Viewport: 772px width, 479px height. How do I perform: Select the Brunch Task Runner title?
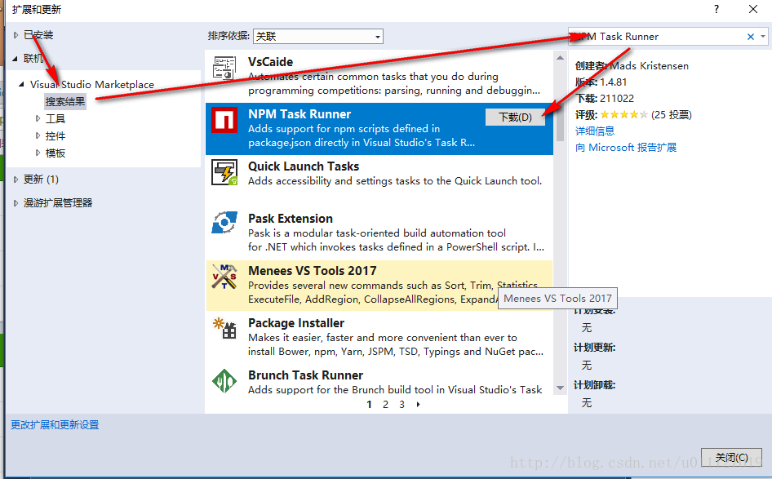(305, 375)
